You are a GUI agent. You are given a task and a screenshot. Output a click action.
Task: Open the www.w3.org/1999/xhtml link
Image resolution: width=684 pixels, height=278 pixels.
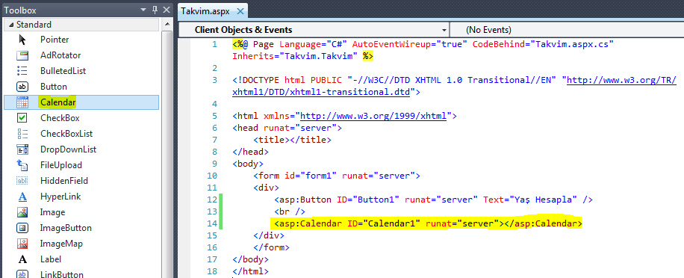(373, 117)
